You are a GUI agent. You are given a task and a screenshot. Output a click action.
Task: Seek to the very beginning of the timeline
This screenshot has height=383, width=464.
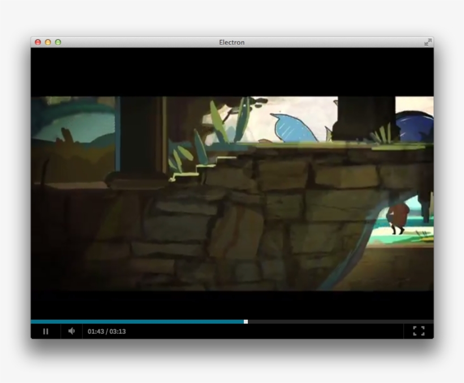coord(33,321)
